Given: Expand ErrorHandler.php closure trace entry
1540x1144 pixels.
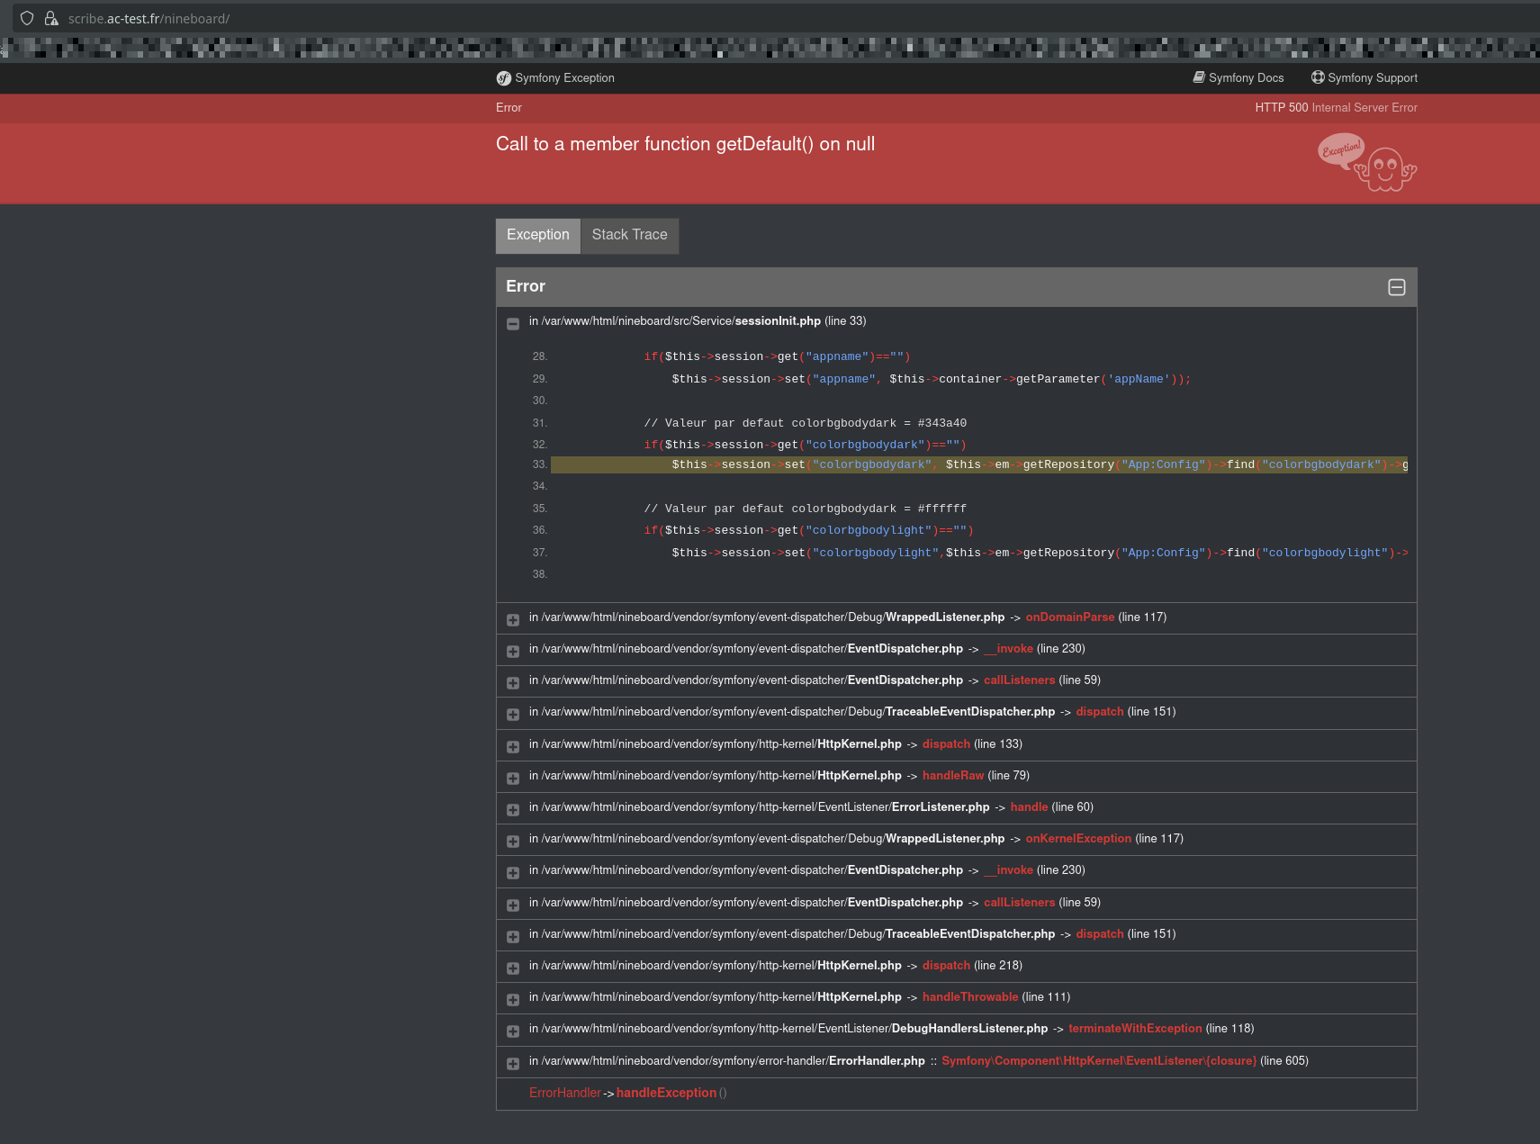Looking at the screenshot, I should (513, 1063).
